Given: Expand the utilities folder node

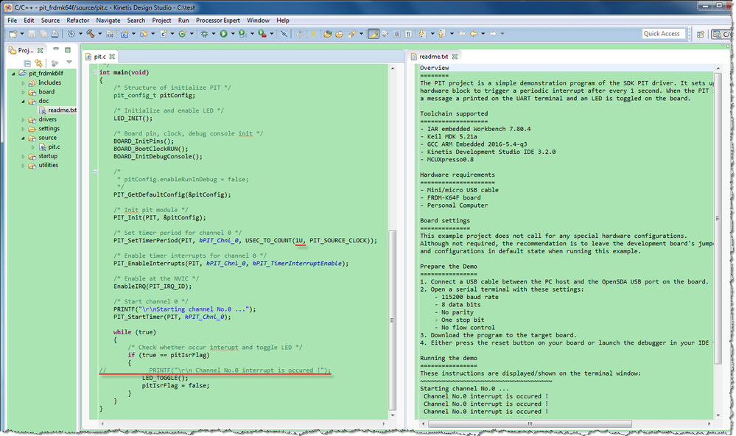Looking at the screenshot, I should tap(23, 166).
